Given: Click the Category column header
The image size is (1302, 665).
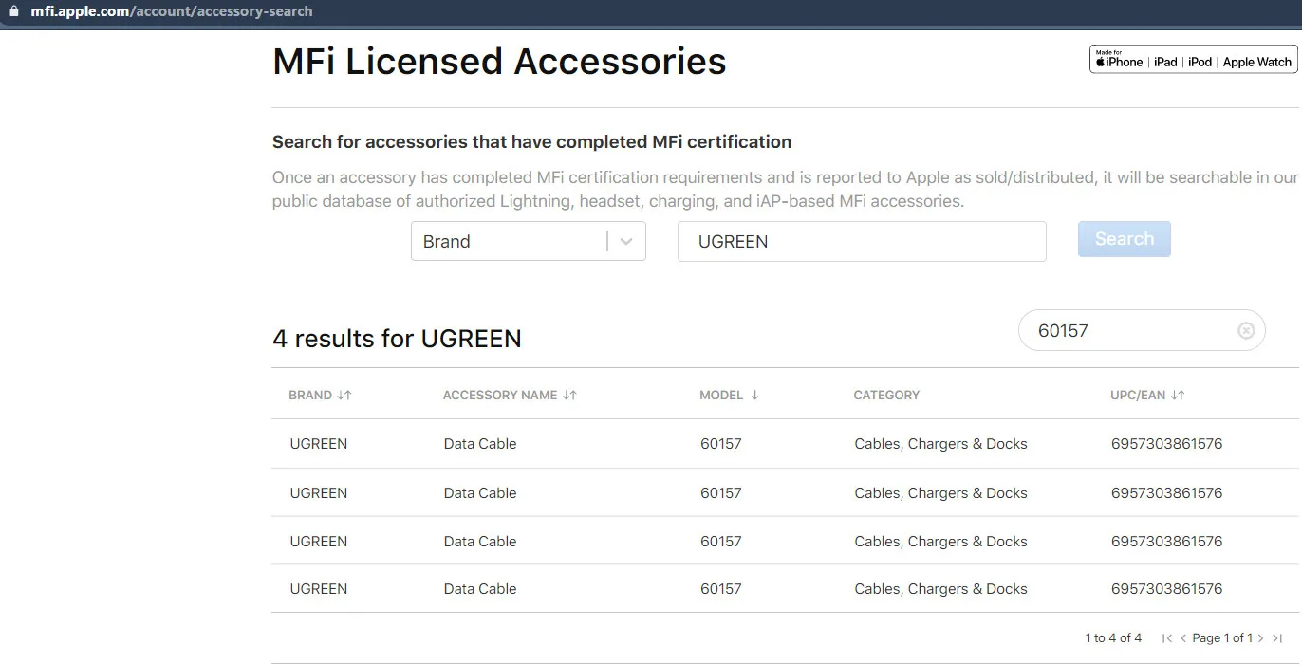Looking at the screenshot, I should (x=886, y=395).
